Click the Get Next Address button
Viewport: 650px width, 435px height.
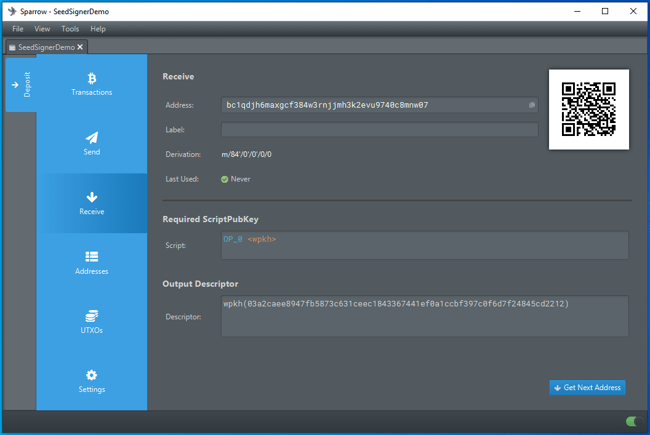(x=587, y=388)
